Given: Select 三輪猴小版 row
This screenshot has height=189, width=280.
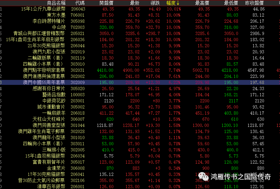Looking at the screenshot, I should click(x=140, y=150).
